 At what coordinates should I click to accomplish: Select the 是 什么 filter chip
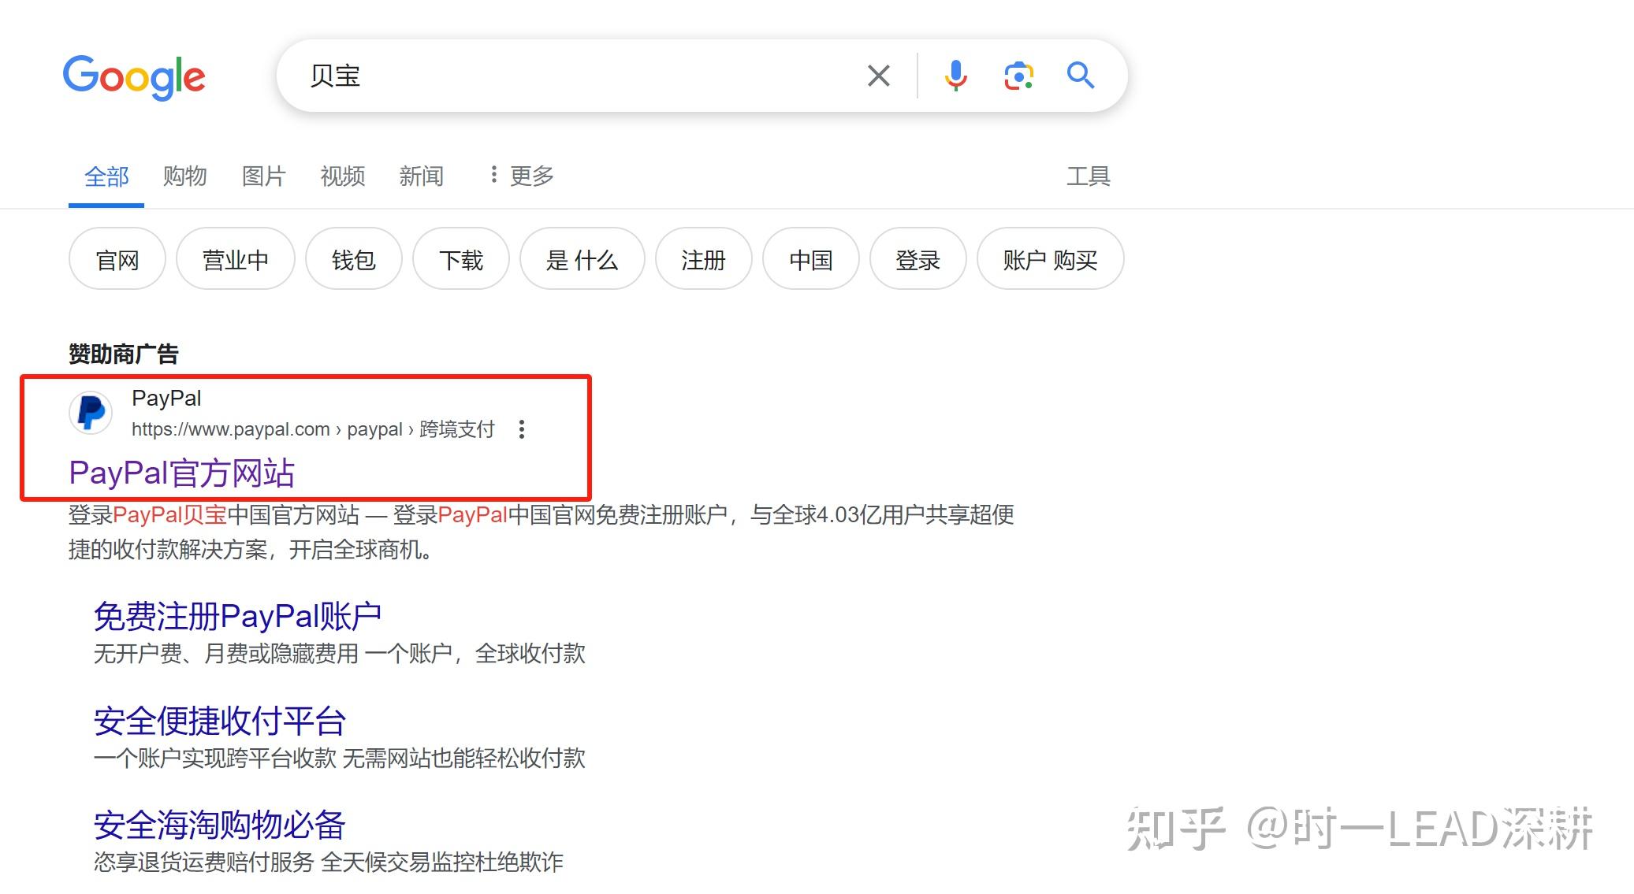tap(583, 259)
